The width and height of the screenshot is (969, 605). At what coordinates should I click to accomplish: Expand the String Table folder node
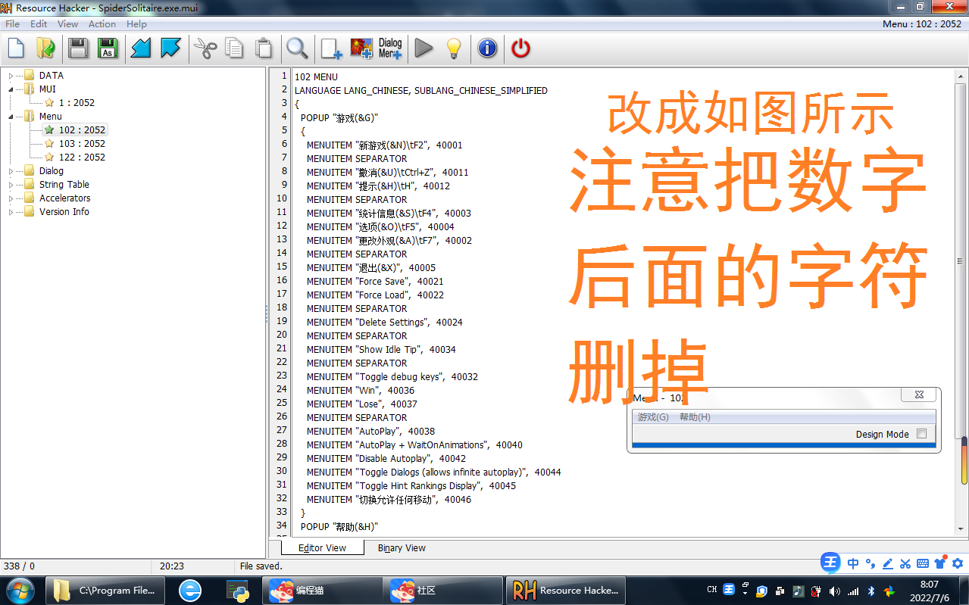click(x=11, y=184)
